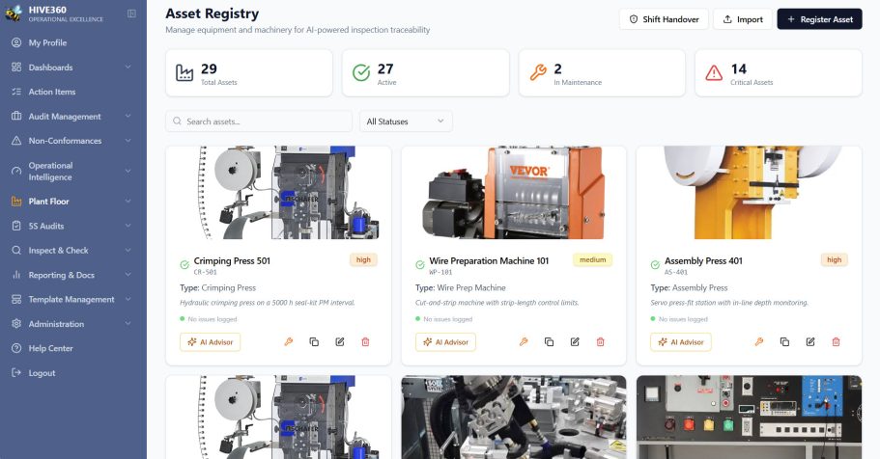Viewport: 880px width, 459px height.
Task: Open second-row control panel asset image
Action: coord(749,418)
